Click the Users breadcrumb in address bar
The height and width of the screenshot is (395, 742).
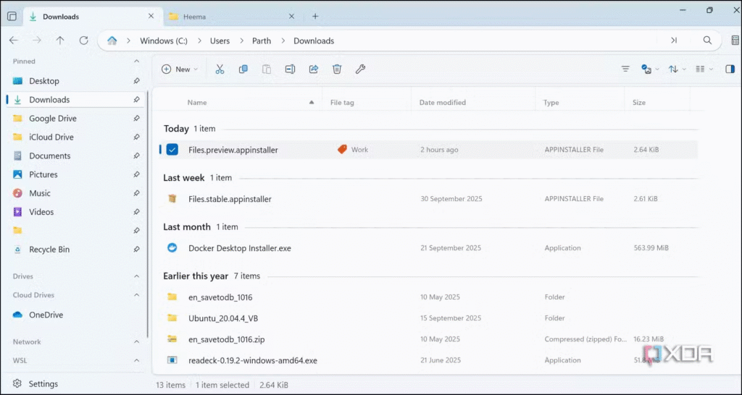pos(220,41)
